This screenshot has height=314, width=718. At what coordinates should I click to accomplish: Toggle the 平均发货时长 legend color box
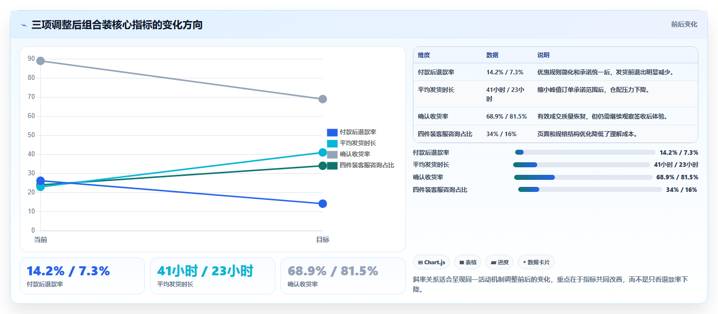click(332, 143)
